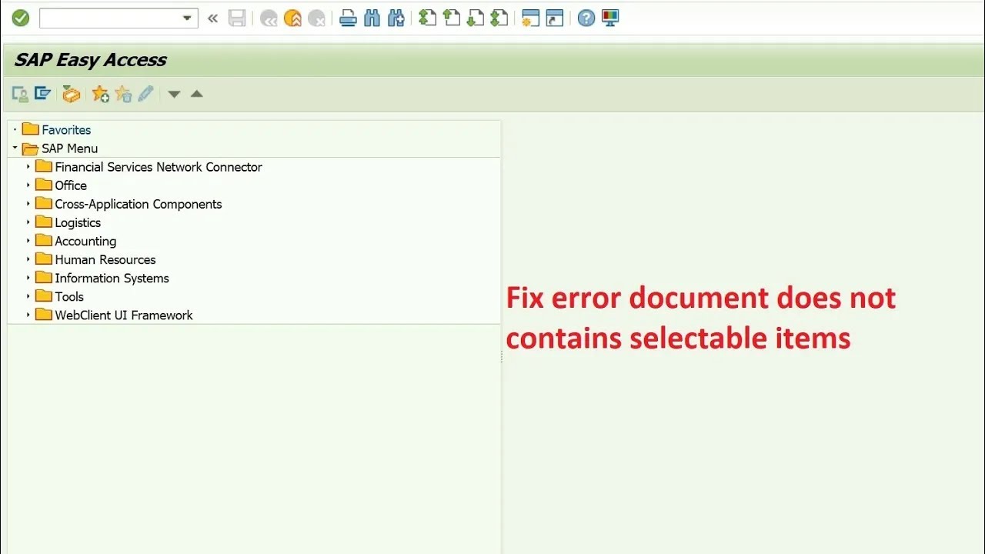Click the Find binoculars icon
The height and width of the screenshot is (554, 985).
tap(372, 18)
